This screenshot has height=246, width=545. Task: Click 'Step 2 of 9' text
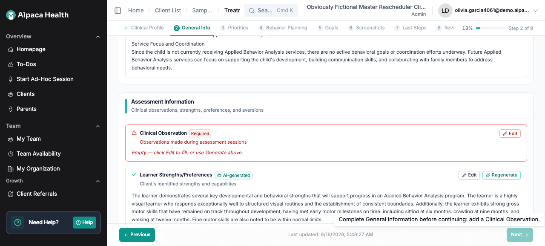(x=521, y=28)
